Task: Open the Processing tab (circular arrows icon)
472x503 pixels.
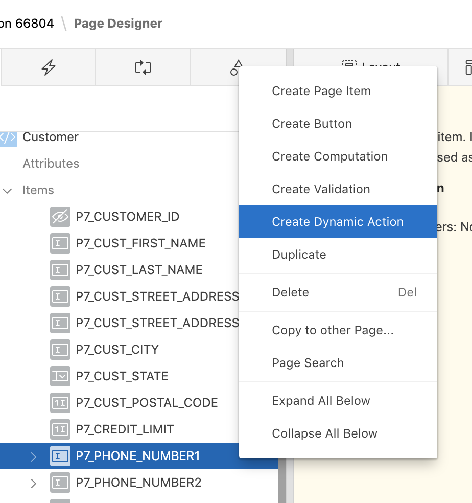Action: pyautogui.click(x=143, y=67)
